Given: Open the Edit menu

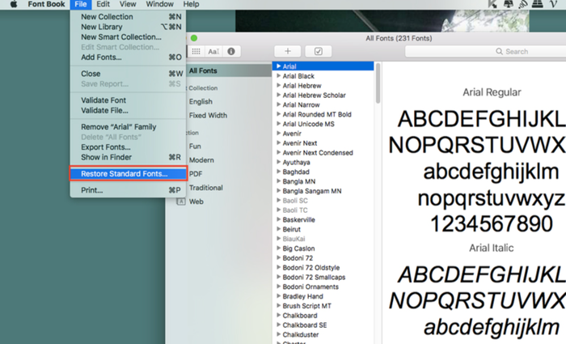Looking at the screenshot, I should pyautogui.click(x=103, y=4).
